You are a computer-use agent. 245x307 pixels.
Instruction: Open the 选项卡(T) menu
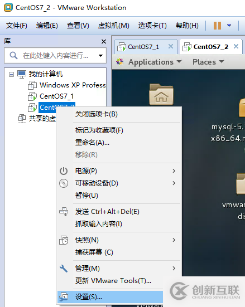point(152,26)
